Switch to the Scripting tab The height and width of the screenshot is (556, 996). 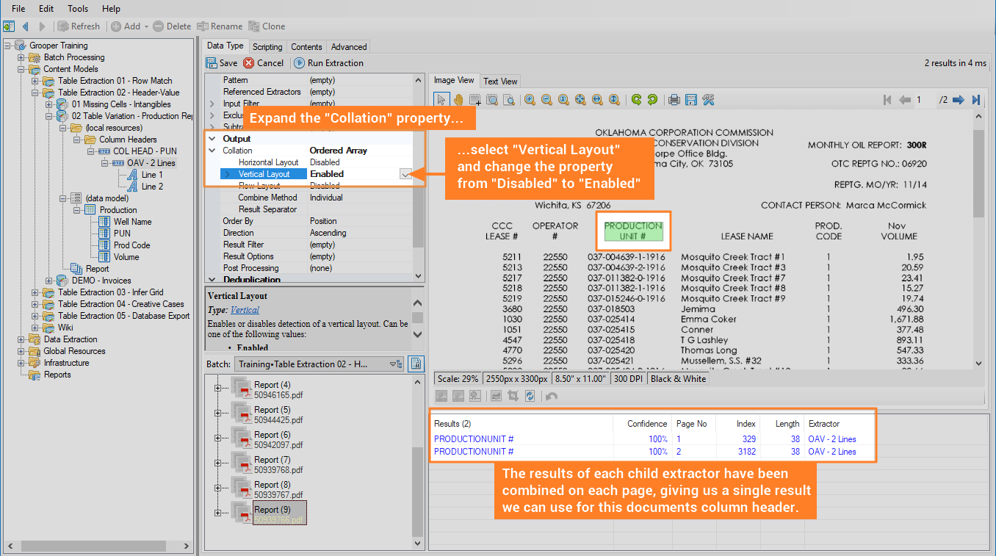point(267,46)
